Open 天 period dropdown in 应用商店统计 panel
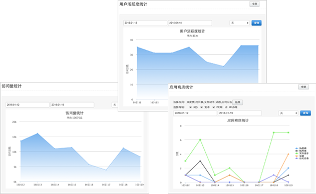The width and height of the screenshot is (316, 194). tap(288, 113)
